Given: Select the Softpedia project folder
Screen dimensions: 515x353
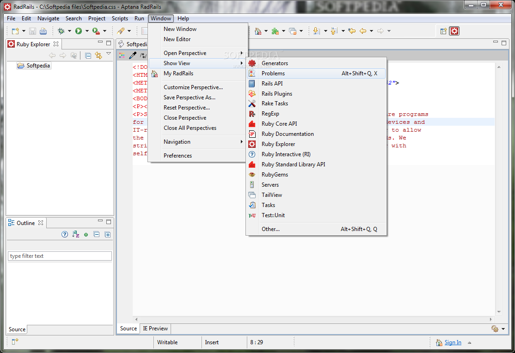Looking at the screenshot, I should pos(34,65).
